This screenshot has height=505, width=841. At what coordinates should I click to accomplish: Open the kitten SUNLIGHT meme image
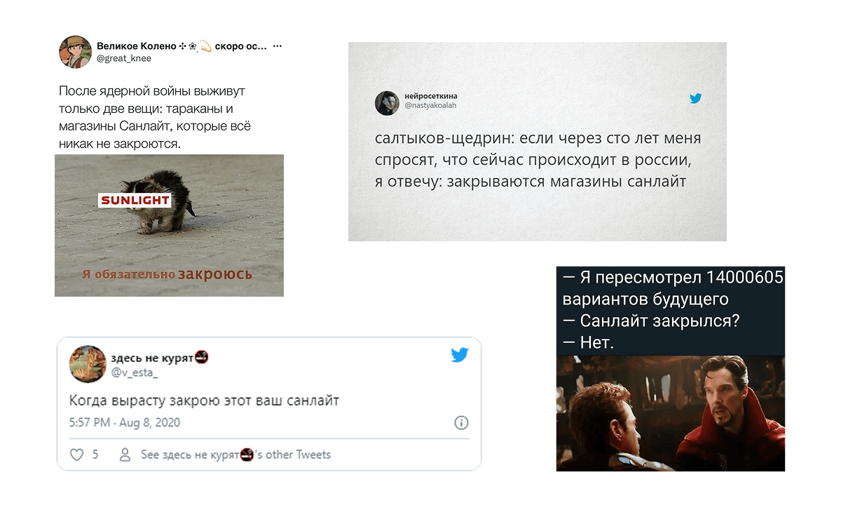[x=169, y=226]
